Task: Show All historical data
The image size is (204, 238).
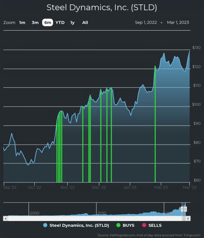Action: pyautogui.click(x=85, y=22)
